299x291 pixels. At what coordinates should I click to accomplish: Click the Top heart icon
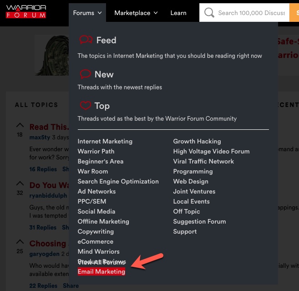point(85,106)
